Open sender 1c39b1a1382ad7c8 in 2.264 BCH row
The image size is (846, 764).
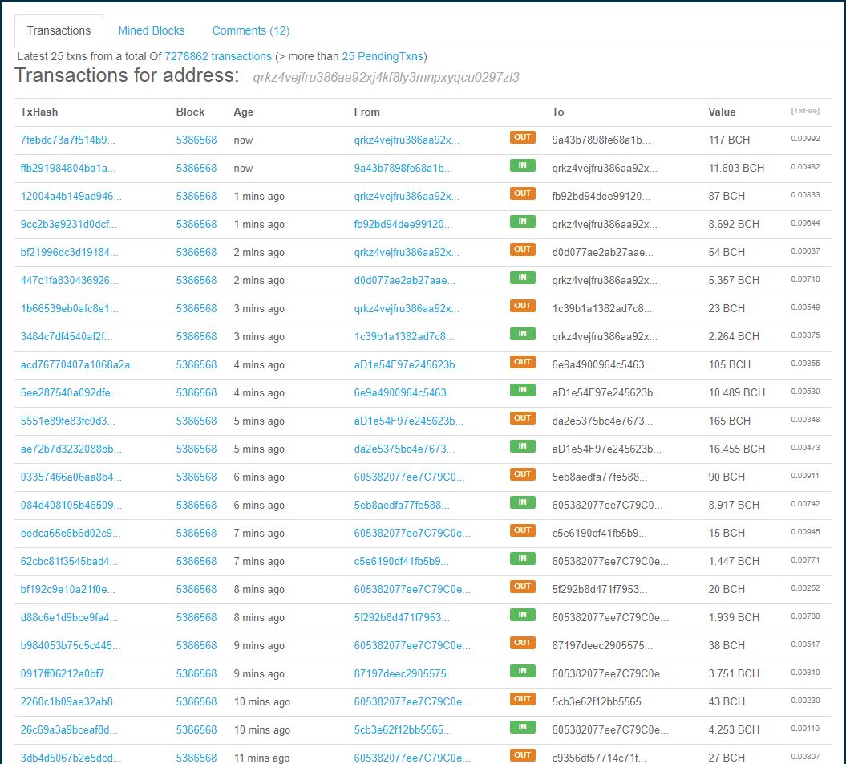point(404,336)
